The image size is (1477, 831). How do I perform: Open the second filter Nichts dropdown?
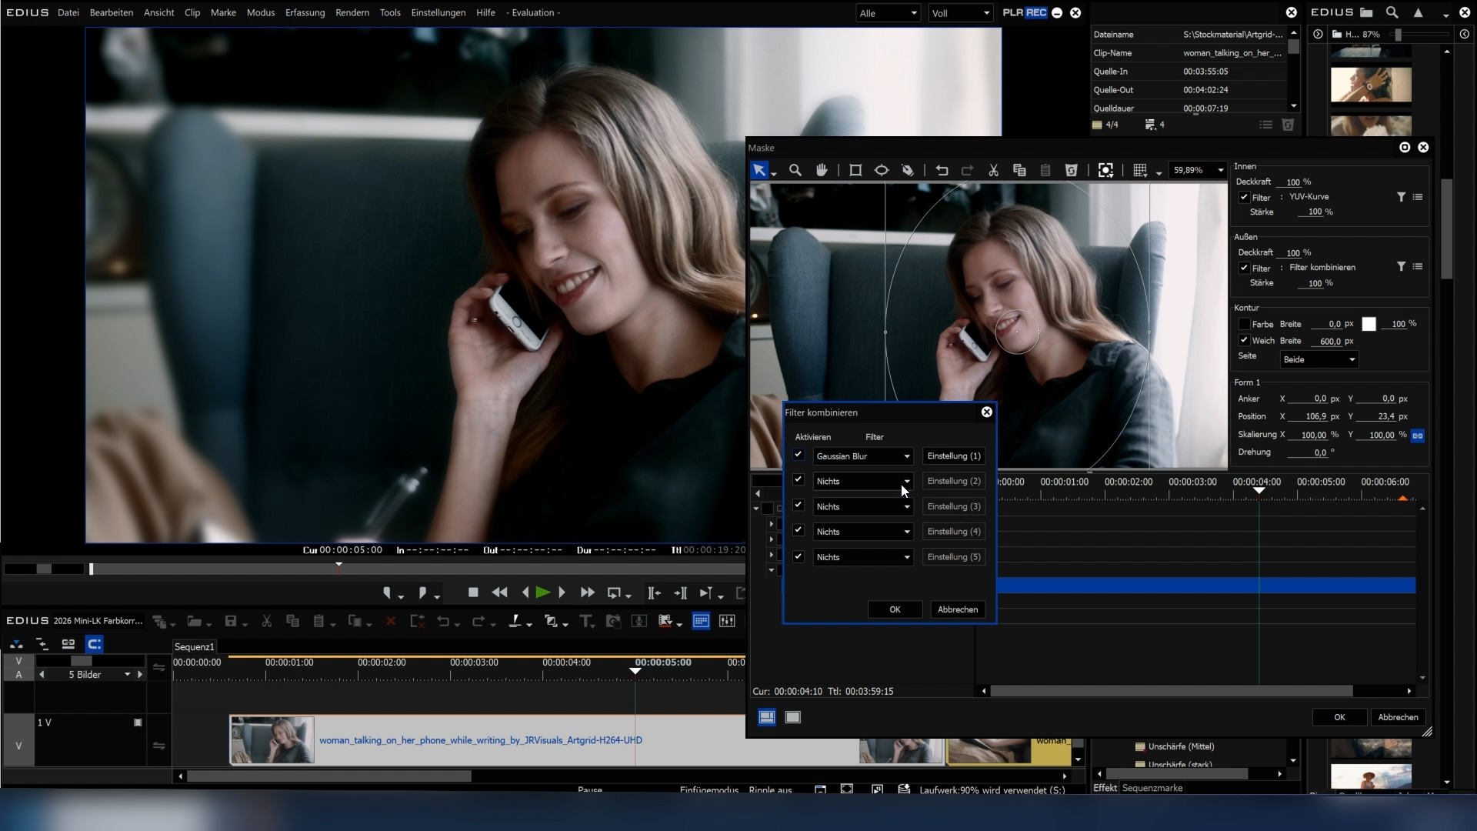pos(863,482)
